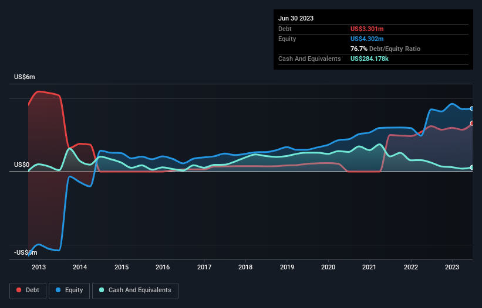This screenshot has height=308, width=482.
Task: Select the 2017 x-axis label
Action: (x=204, y=267)
